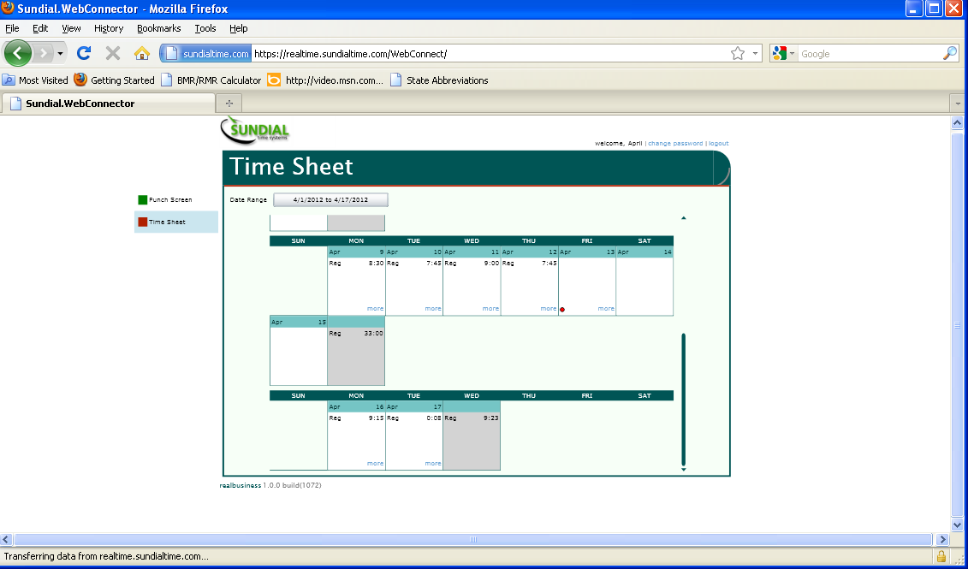Click the green Punch Screen square icon
Screen dimensions: 968x569
coord(143,199)
